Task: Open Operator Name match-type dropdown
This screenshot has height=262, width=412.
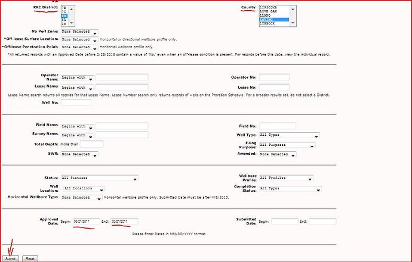Action: tap(77, 78)
